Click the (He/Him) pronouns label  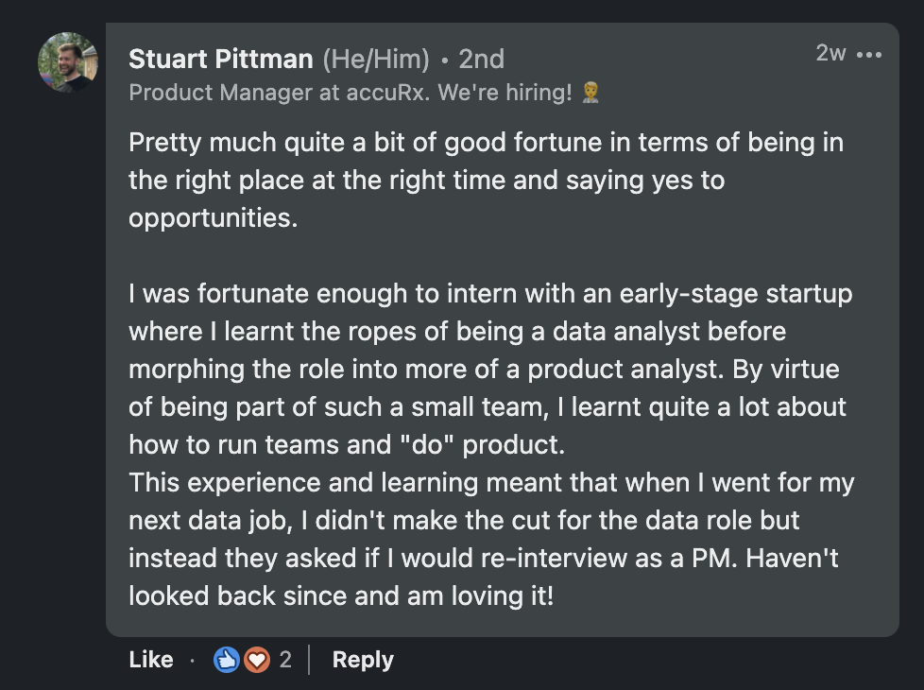(x=376, y=60)
